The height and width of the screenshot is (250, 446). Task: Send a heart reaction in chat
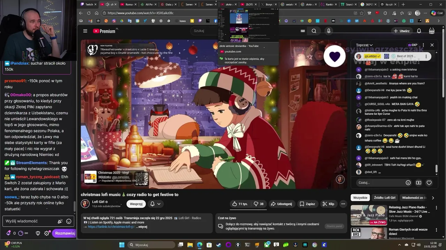click(429, 183)
